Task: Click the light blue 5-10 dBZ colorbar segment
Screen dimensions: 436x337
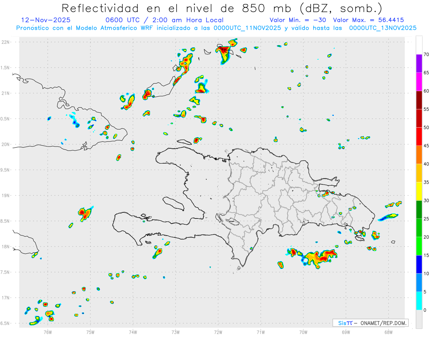Action: click(419, 283)
